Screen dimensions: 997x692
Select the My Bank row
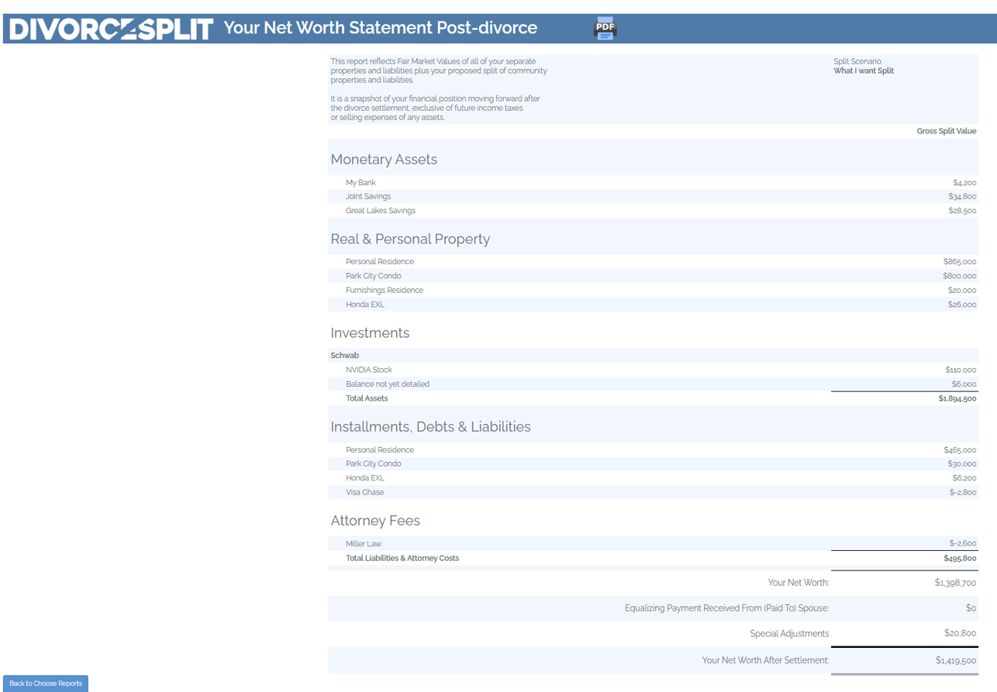[361, 183]
